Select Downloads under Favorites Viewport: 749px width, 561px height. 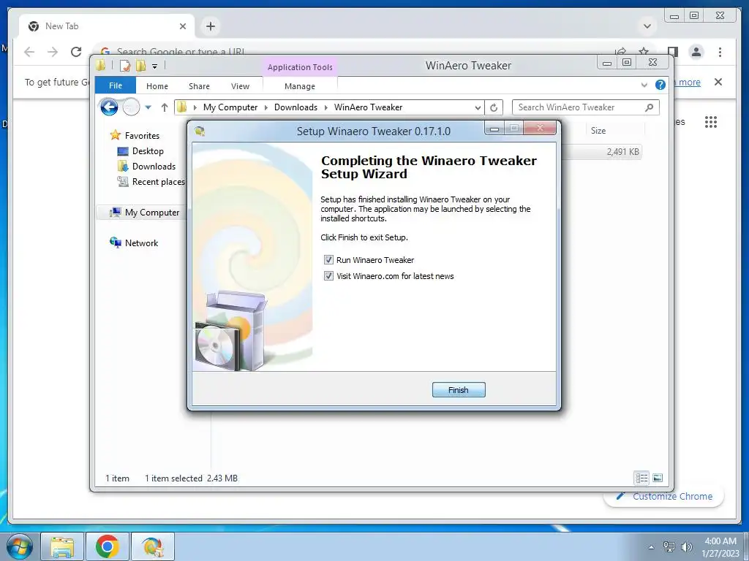[x=154, y=166]
